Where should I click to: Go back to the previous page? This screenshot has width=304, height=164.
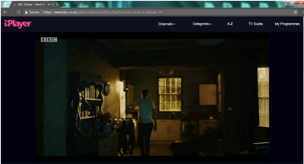point(5,12)
